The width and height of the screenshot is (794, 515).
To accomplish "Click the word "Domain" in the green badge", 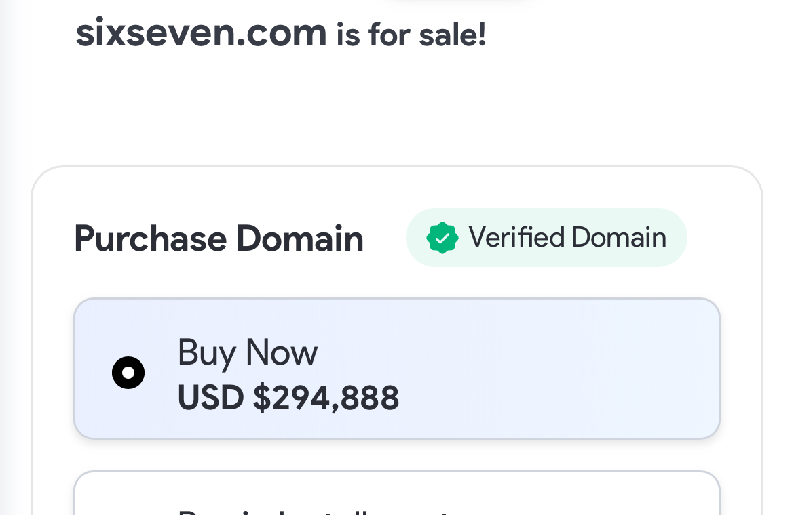I will (x=619, y=238).
